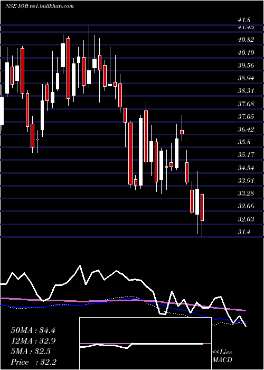Click the 35.17 price axis label

coord(246,155)
